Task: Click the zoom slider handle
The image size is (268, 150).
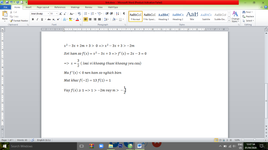Action: click(255, 140)
